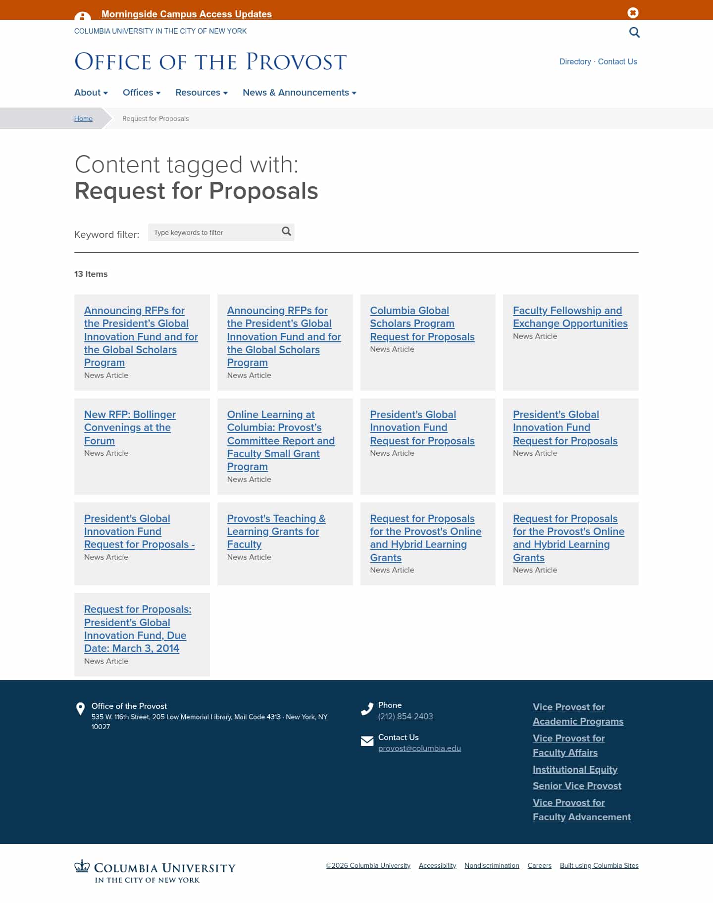Click the footer envelope icon
Viewport: 713px width, 903px height.
pos(367,741)
